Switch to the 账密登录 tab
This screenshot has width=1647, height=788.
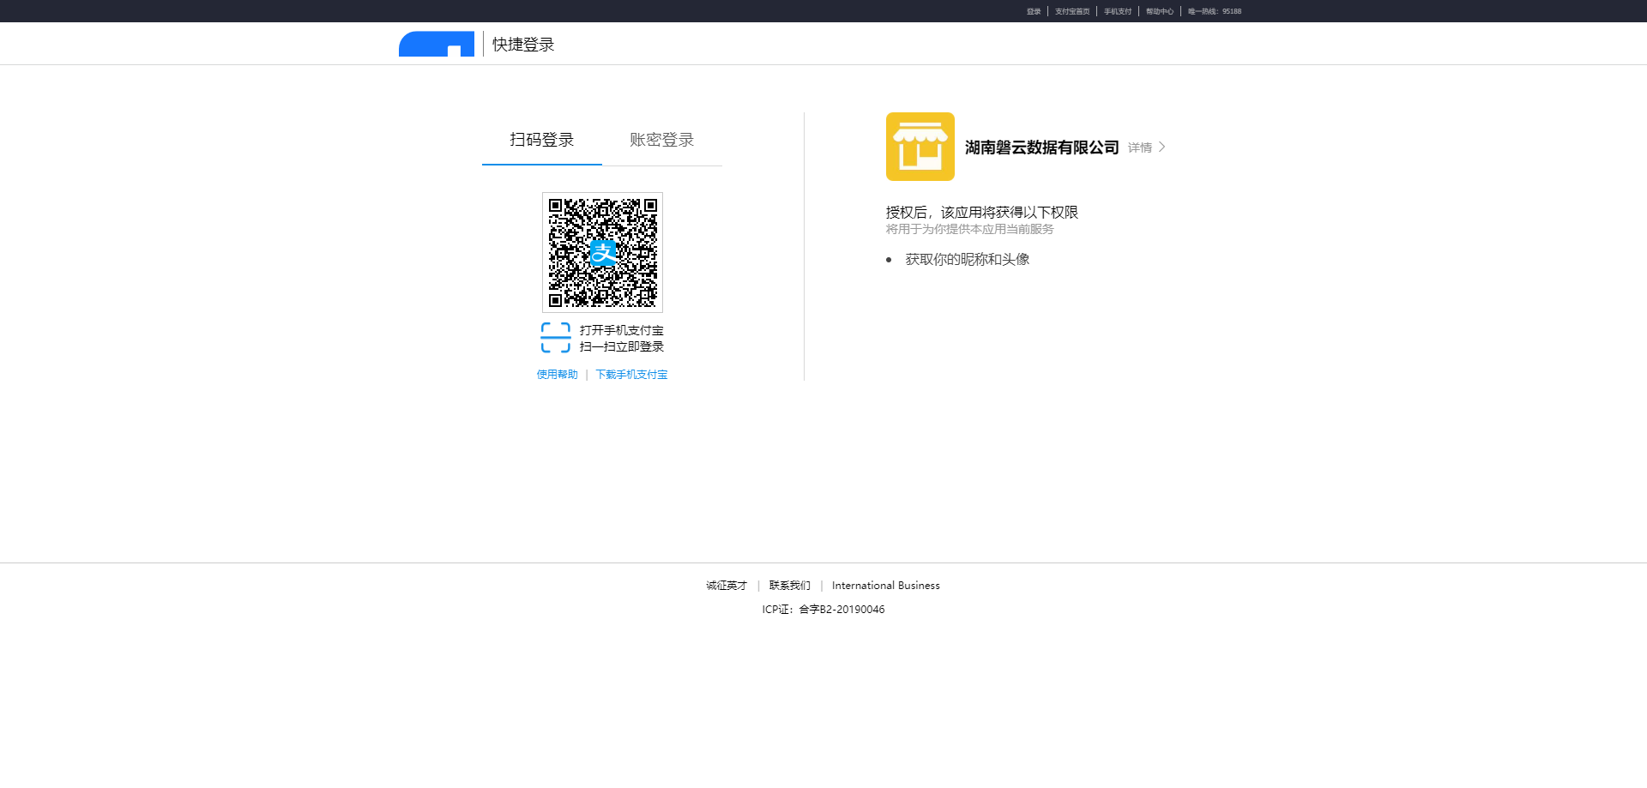click(x=662, y=140)
